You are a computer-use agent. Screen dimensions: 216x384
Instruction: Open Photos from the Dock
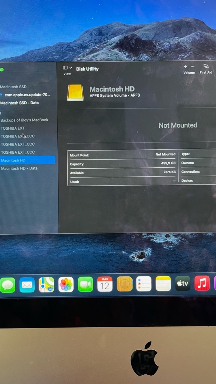pos(66,284)
